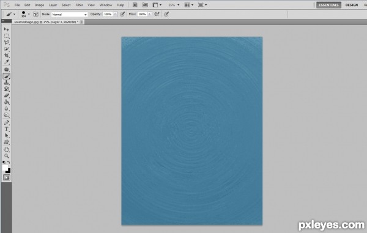Toggle Quick Mask mode
The image size is (367, 233).
point(7,178)
